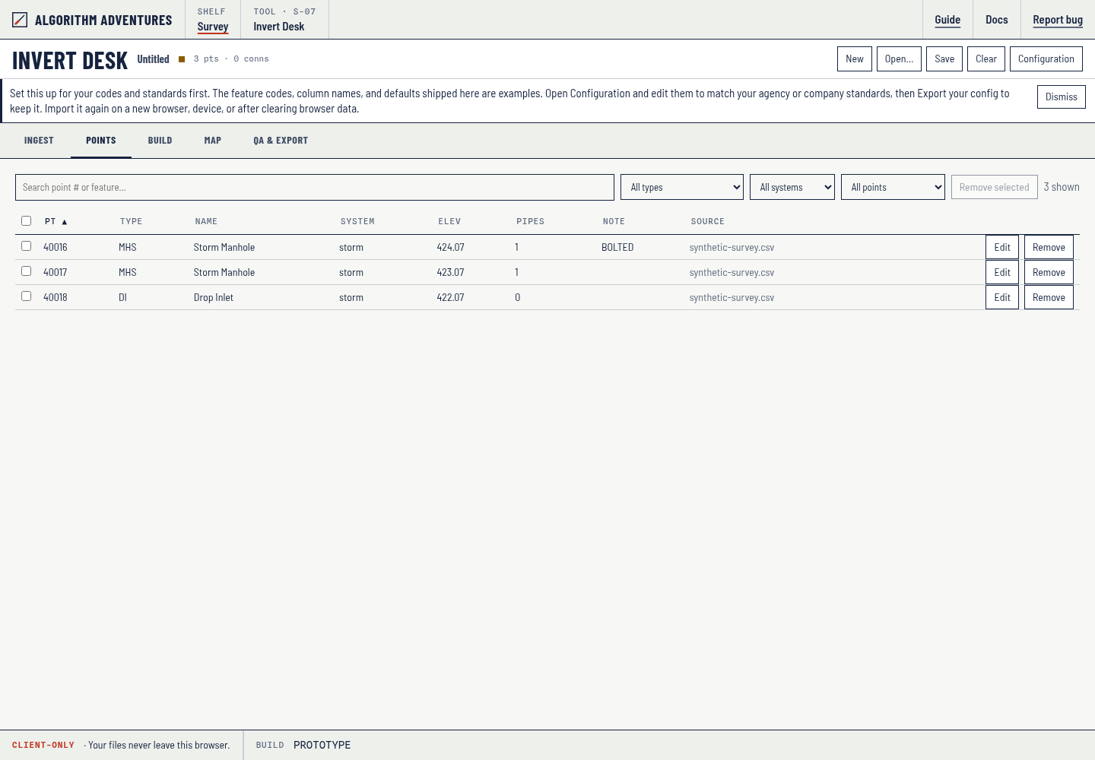The height and width of the screenshot is (760, 1095).
Task: Switch to the Points tab
Action: (101, 141)
